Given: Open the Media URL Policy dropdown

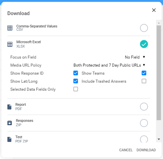Looking at the screenshot, I should pyautogui.click(x=109, y=65).
